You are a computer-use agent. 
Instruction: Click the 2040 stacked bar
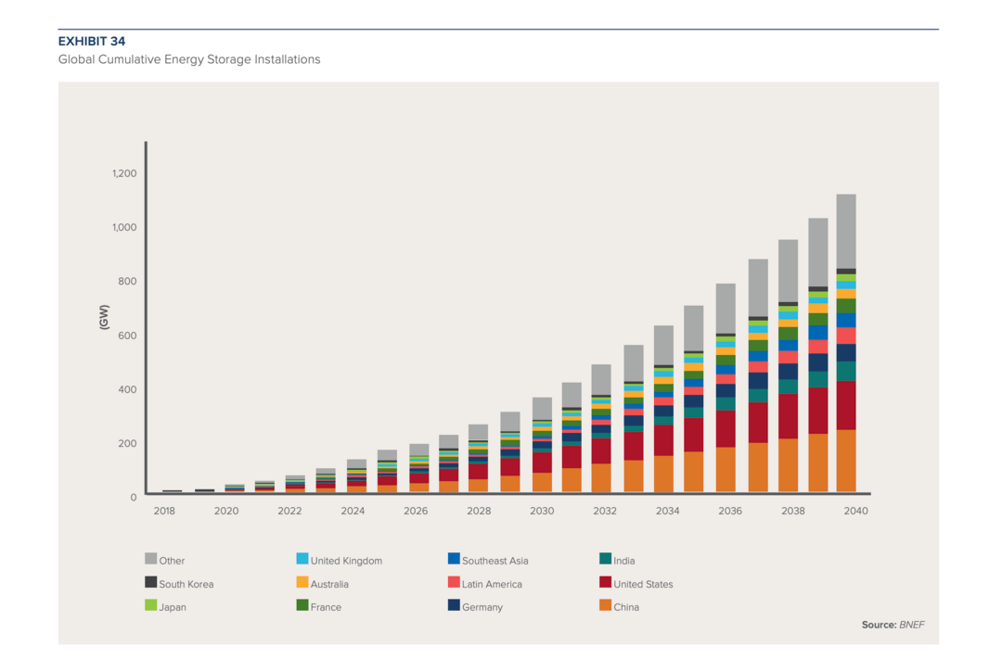[846, 343]
